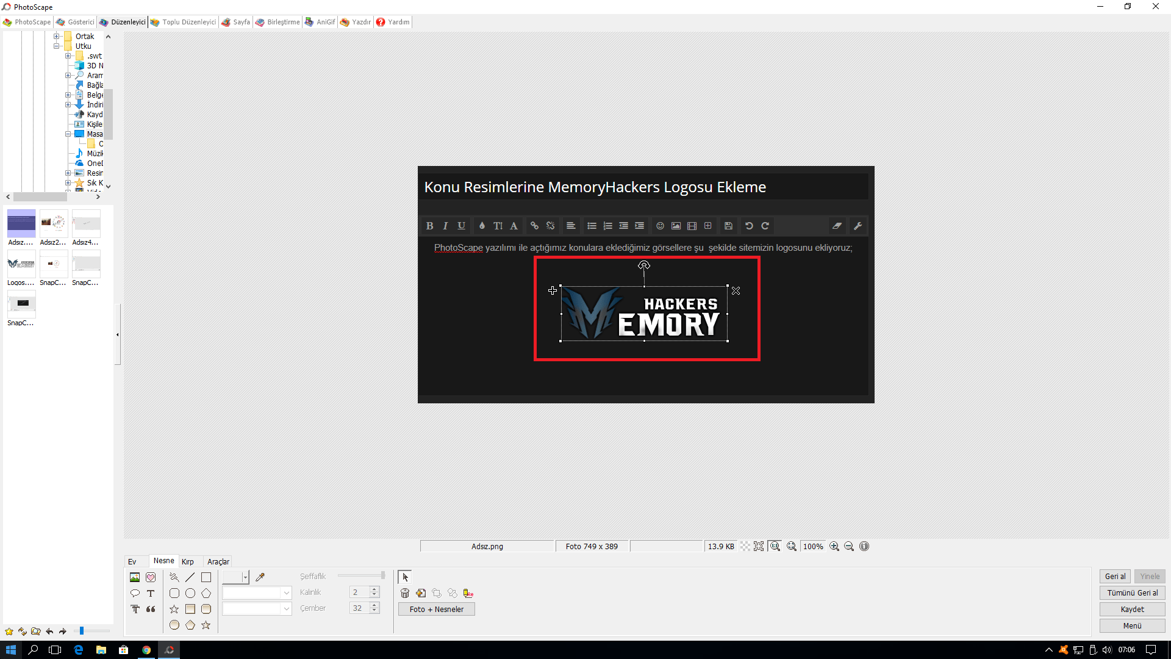Screen dimensions: 1171x659
Task: Collapse the Masaüstü tree node
Action: [x=68, y=134]
